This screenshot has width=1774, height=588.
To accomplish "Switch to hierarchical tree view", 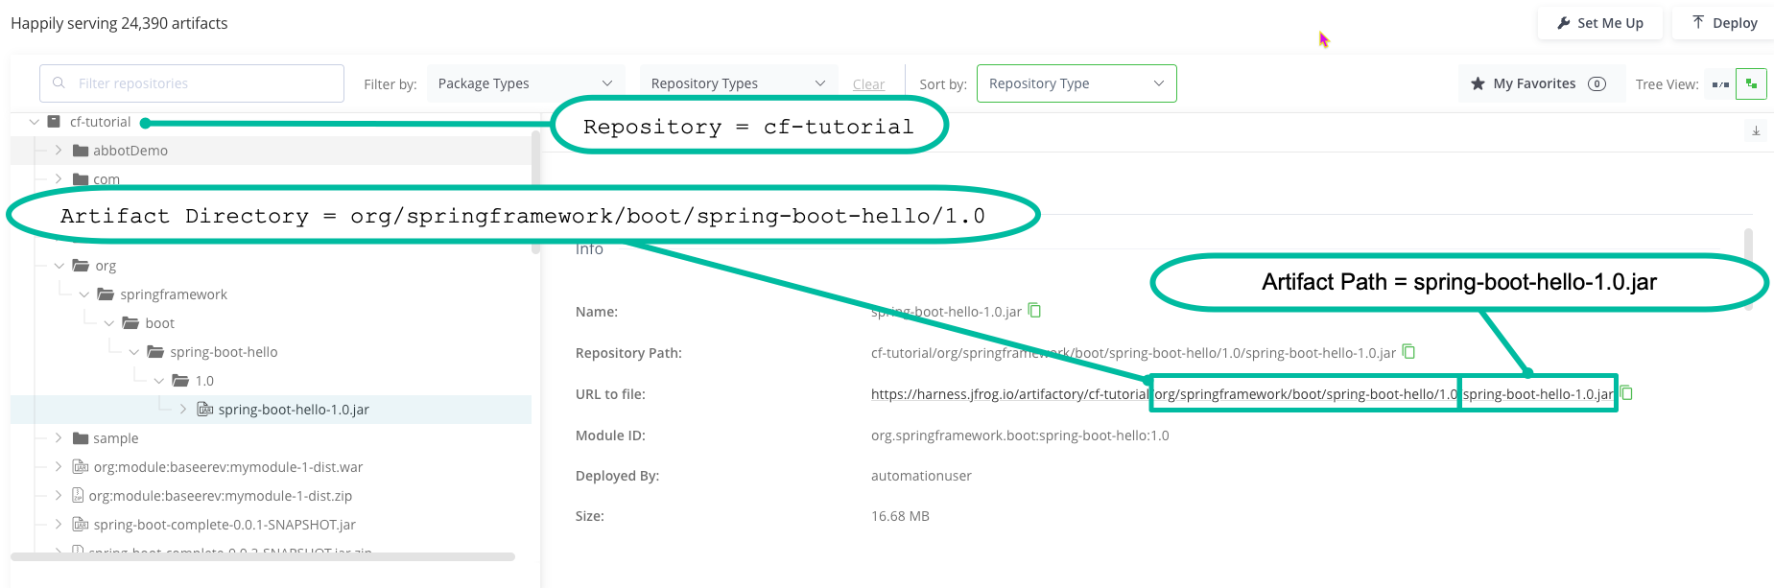I will 1751,84.
